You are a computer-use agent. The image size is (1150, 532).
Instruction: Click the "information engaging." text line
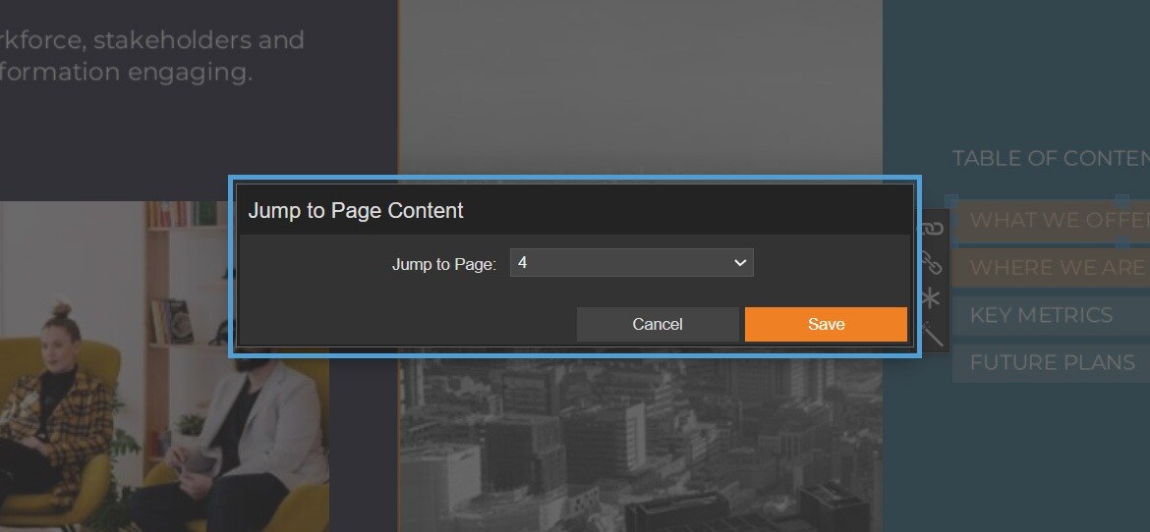[x=126, y=72]
